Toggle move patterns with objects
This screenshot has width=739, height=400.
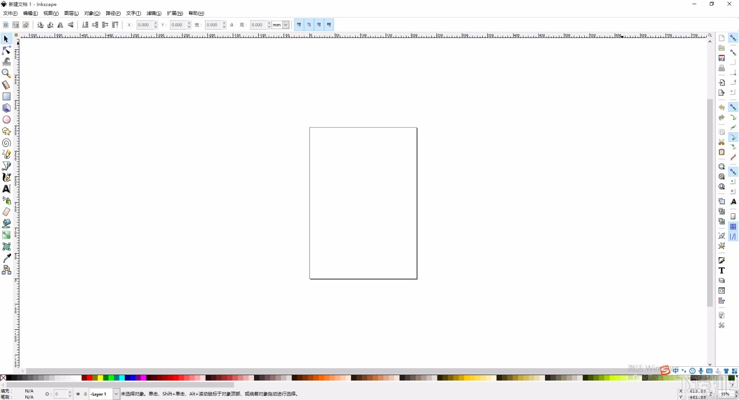click(x=329, y=25)
